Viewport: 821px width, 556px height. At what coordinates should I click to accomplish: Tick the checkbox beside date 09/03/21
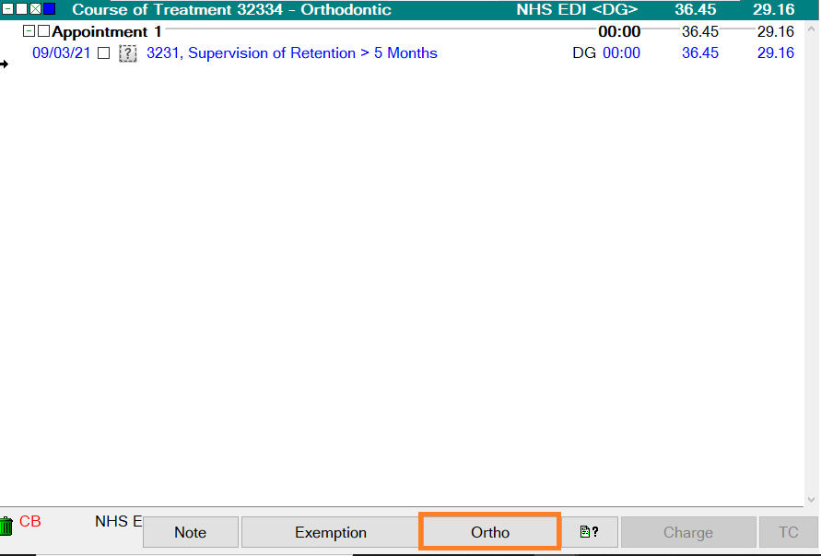pyautogui.click(x=103, y=53)
